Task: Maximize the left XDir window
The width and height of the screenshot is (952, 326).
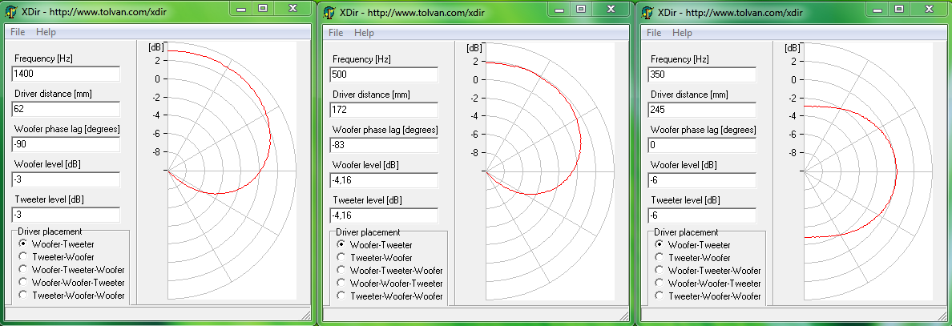Action: point(263,8)
